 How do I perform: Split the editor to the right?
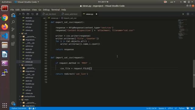(x=188, y=14)
